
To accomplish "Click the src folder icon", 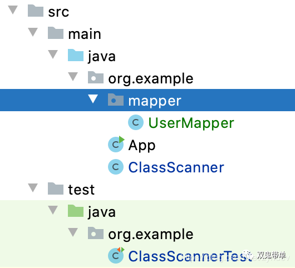I will (x=36, y=11).
